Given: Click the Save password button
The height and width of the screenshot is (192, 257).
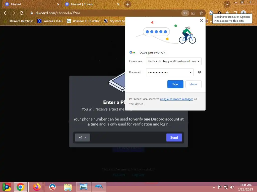Looking at the screenshot, I should (x=175, y=84).
